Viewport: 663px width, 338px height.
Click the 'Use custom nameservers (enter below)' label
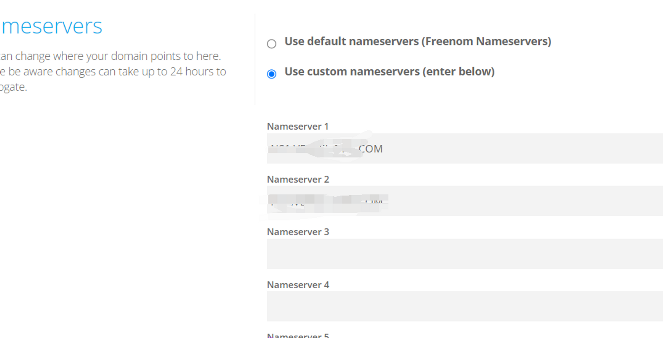click(x=389, y=72)
